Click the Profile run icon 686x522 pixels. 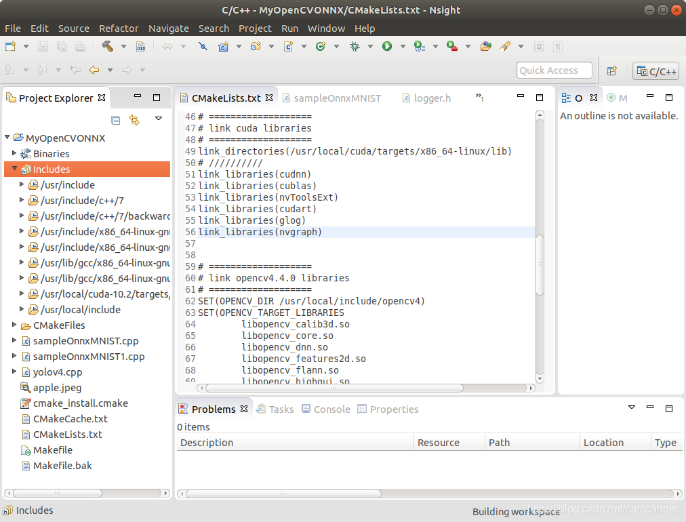coord(419,46)
